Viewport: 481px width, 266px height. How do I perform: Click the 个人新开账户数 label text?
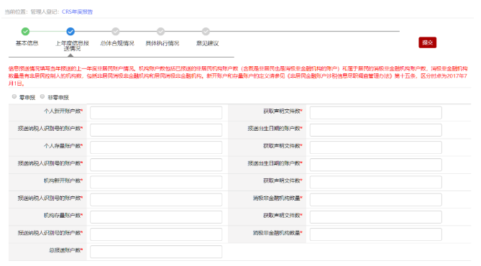pyautogui.click(x=63, y=111)
